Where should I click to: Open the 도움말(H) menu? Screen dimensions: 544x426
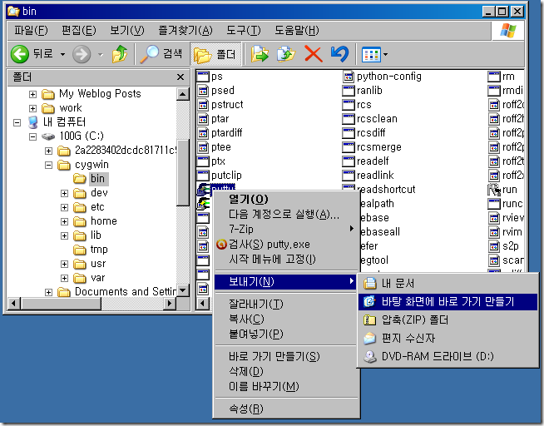coord(297,31)
